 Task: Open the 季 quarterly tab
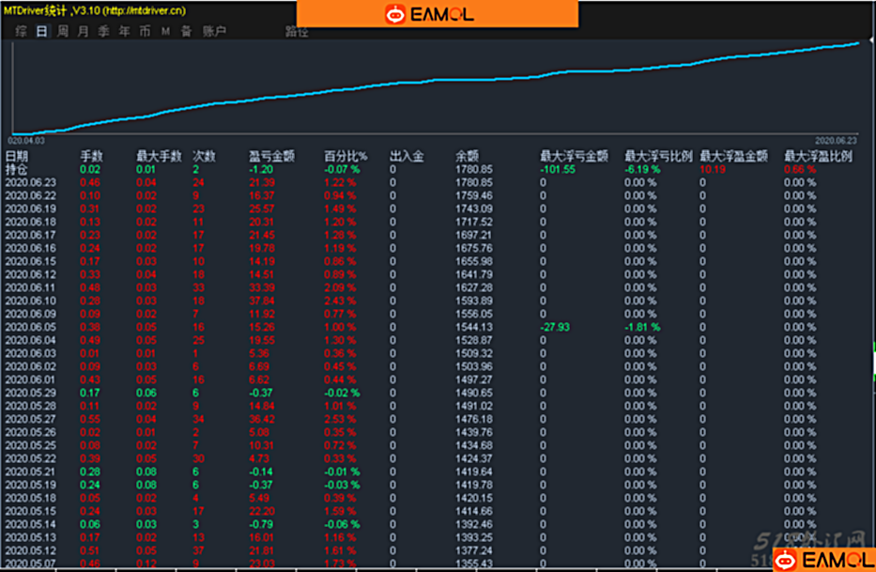pos(104,31)
